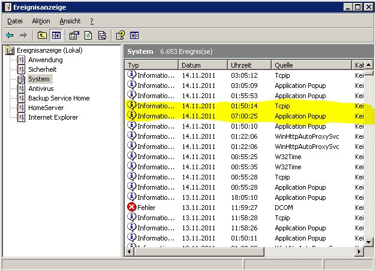This screenshot has height=271, width=376.
Task: Click the horizontal scrollbar thumb
Action: (198, 252)
